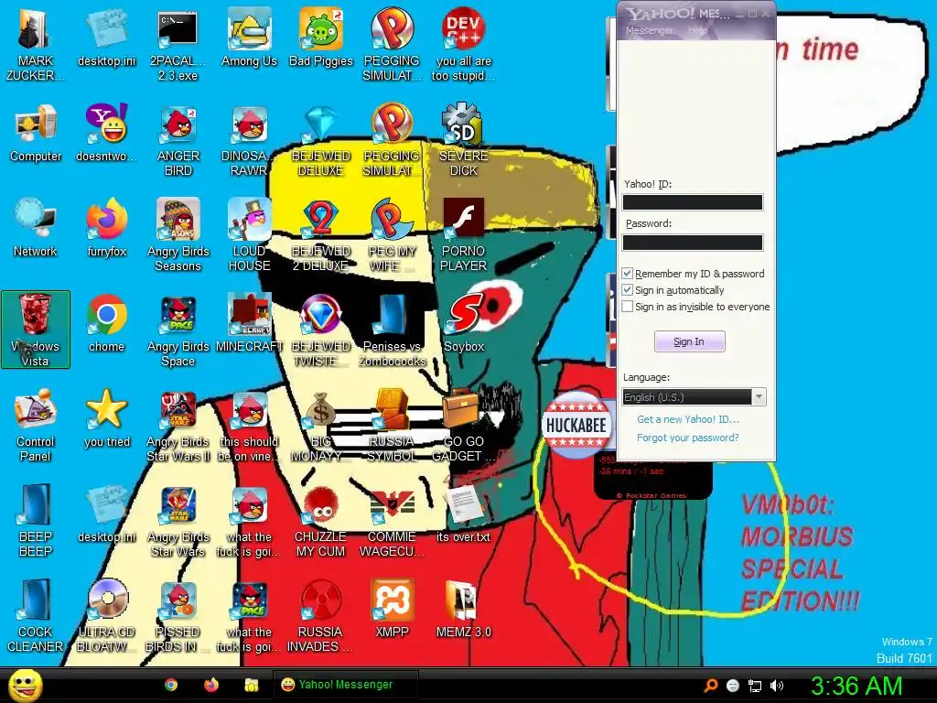
Task: Select the Dev-C++ icon labeled 'you all are too stupid'
Action: pos(463,44)
